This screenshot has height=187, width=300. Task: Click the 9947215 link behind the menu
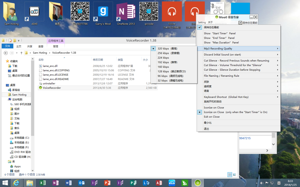(245, 138)
